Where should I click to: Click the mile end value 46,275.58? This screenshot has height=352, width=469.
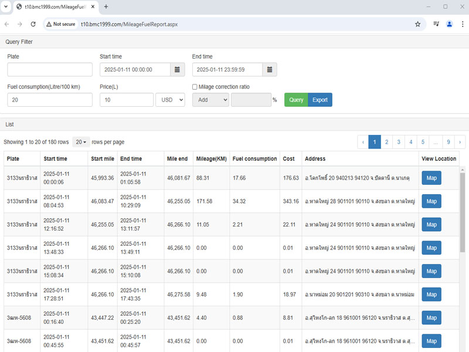[179, 295]
